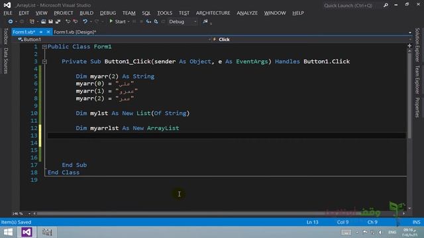Screen dimensions: 424x238
Task: Toggle pin on the Form1.vb tab
Action: click(x=41, y=32)
